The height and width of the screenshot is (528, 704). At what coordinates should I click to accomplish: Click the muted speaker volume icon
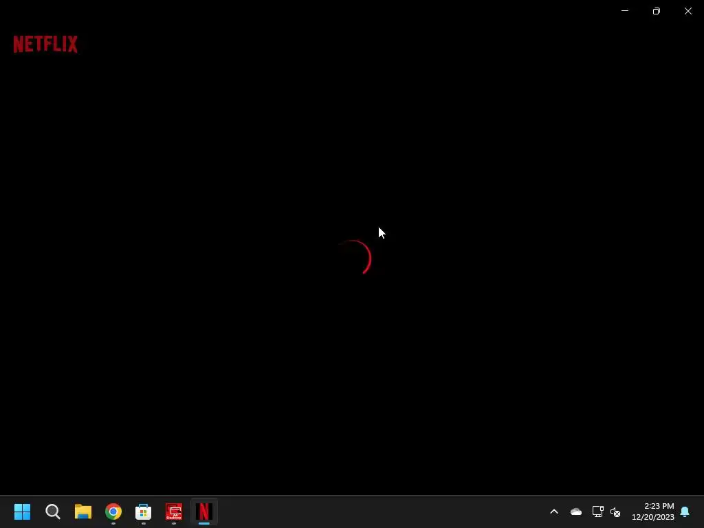615,511
